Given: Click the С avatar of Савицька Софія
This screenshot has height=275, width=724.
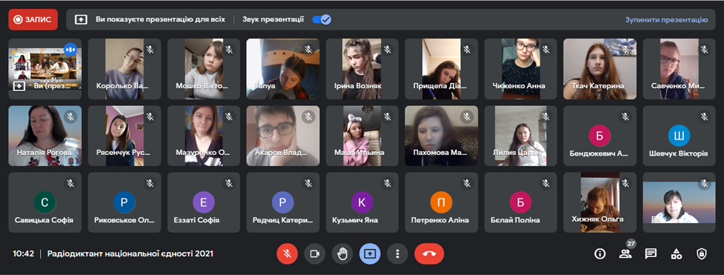Looking at the screenshot, I should point(45,202).
